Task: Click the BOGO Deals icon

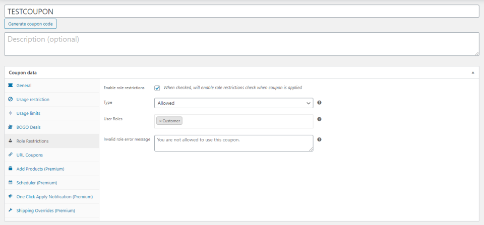Action: (11, 127)
